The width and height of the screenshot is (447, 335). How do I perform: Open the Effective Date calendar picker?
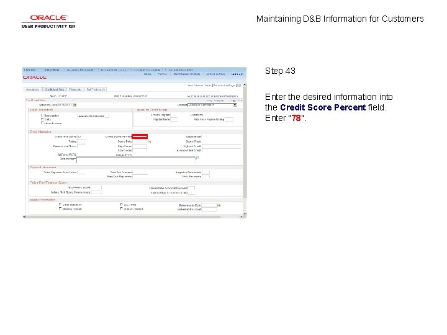pyautogui.click(x=74, y=105)
